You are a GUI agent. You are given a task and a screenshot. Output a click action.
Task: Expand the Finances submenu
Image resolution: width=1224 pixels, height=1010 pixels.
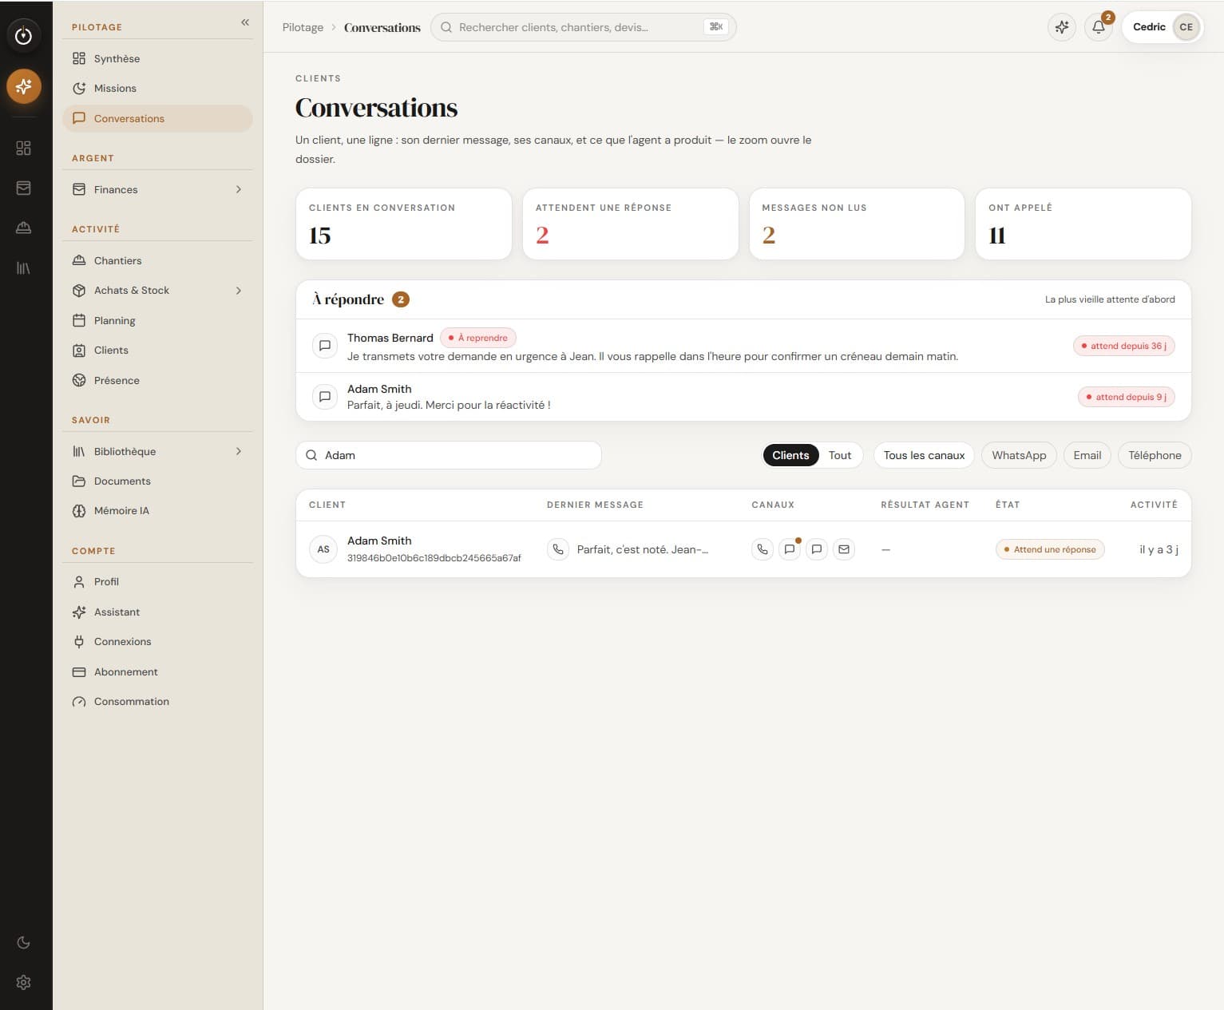[x=238, y=189]
